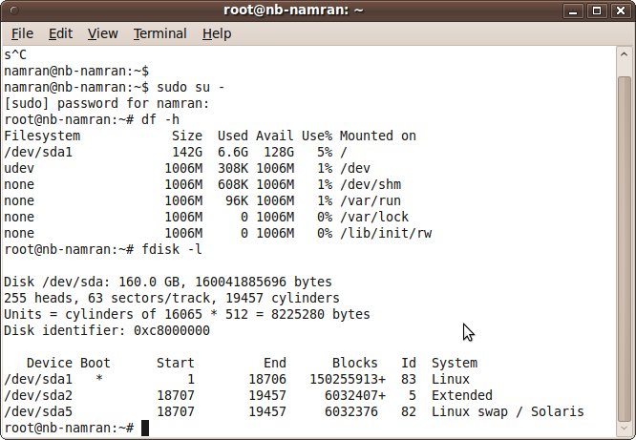The width and height of the screenshot is (636, 440).
Task: Click the scrollbar up arrow
Action: [x=622, y=54]
